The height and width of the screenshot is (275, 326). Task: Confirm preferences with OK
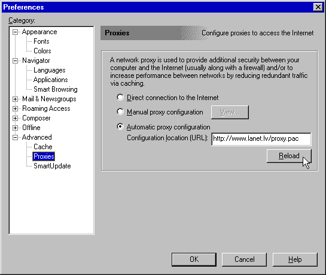tap(194, 259)
